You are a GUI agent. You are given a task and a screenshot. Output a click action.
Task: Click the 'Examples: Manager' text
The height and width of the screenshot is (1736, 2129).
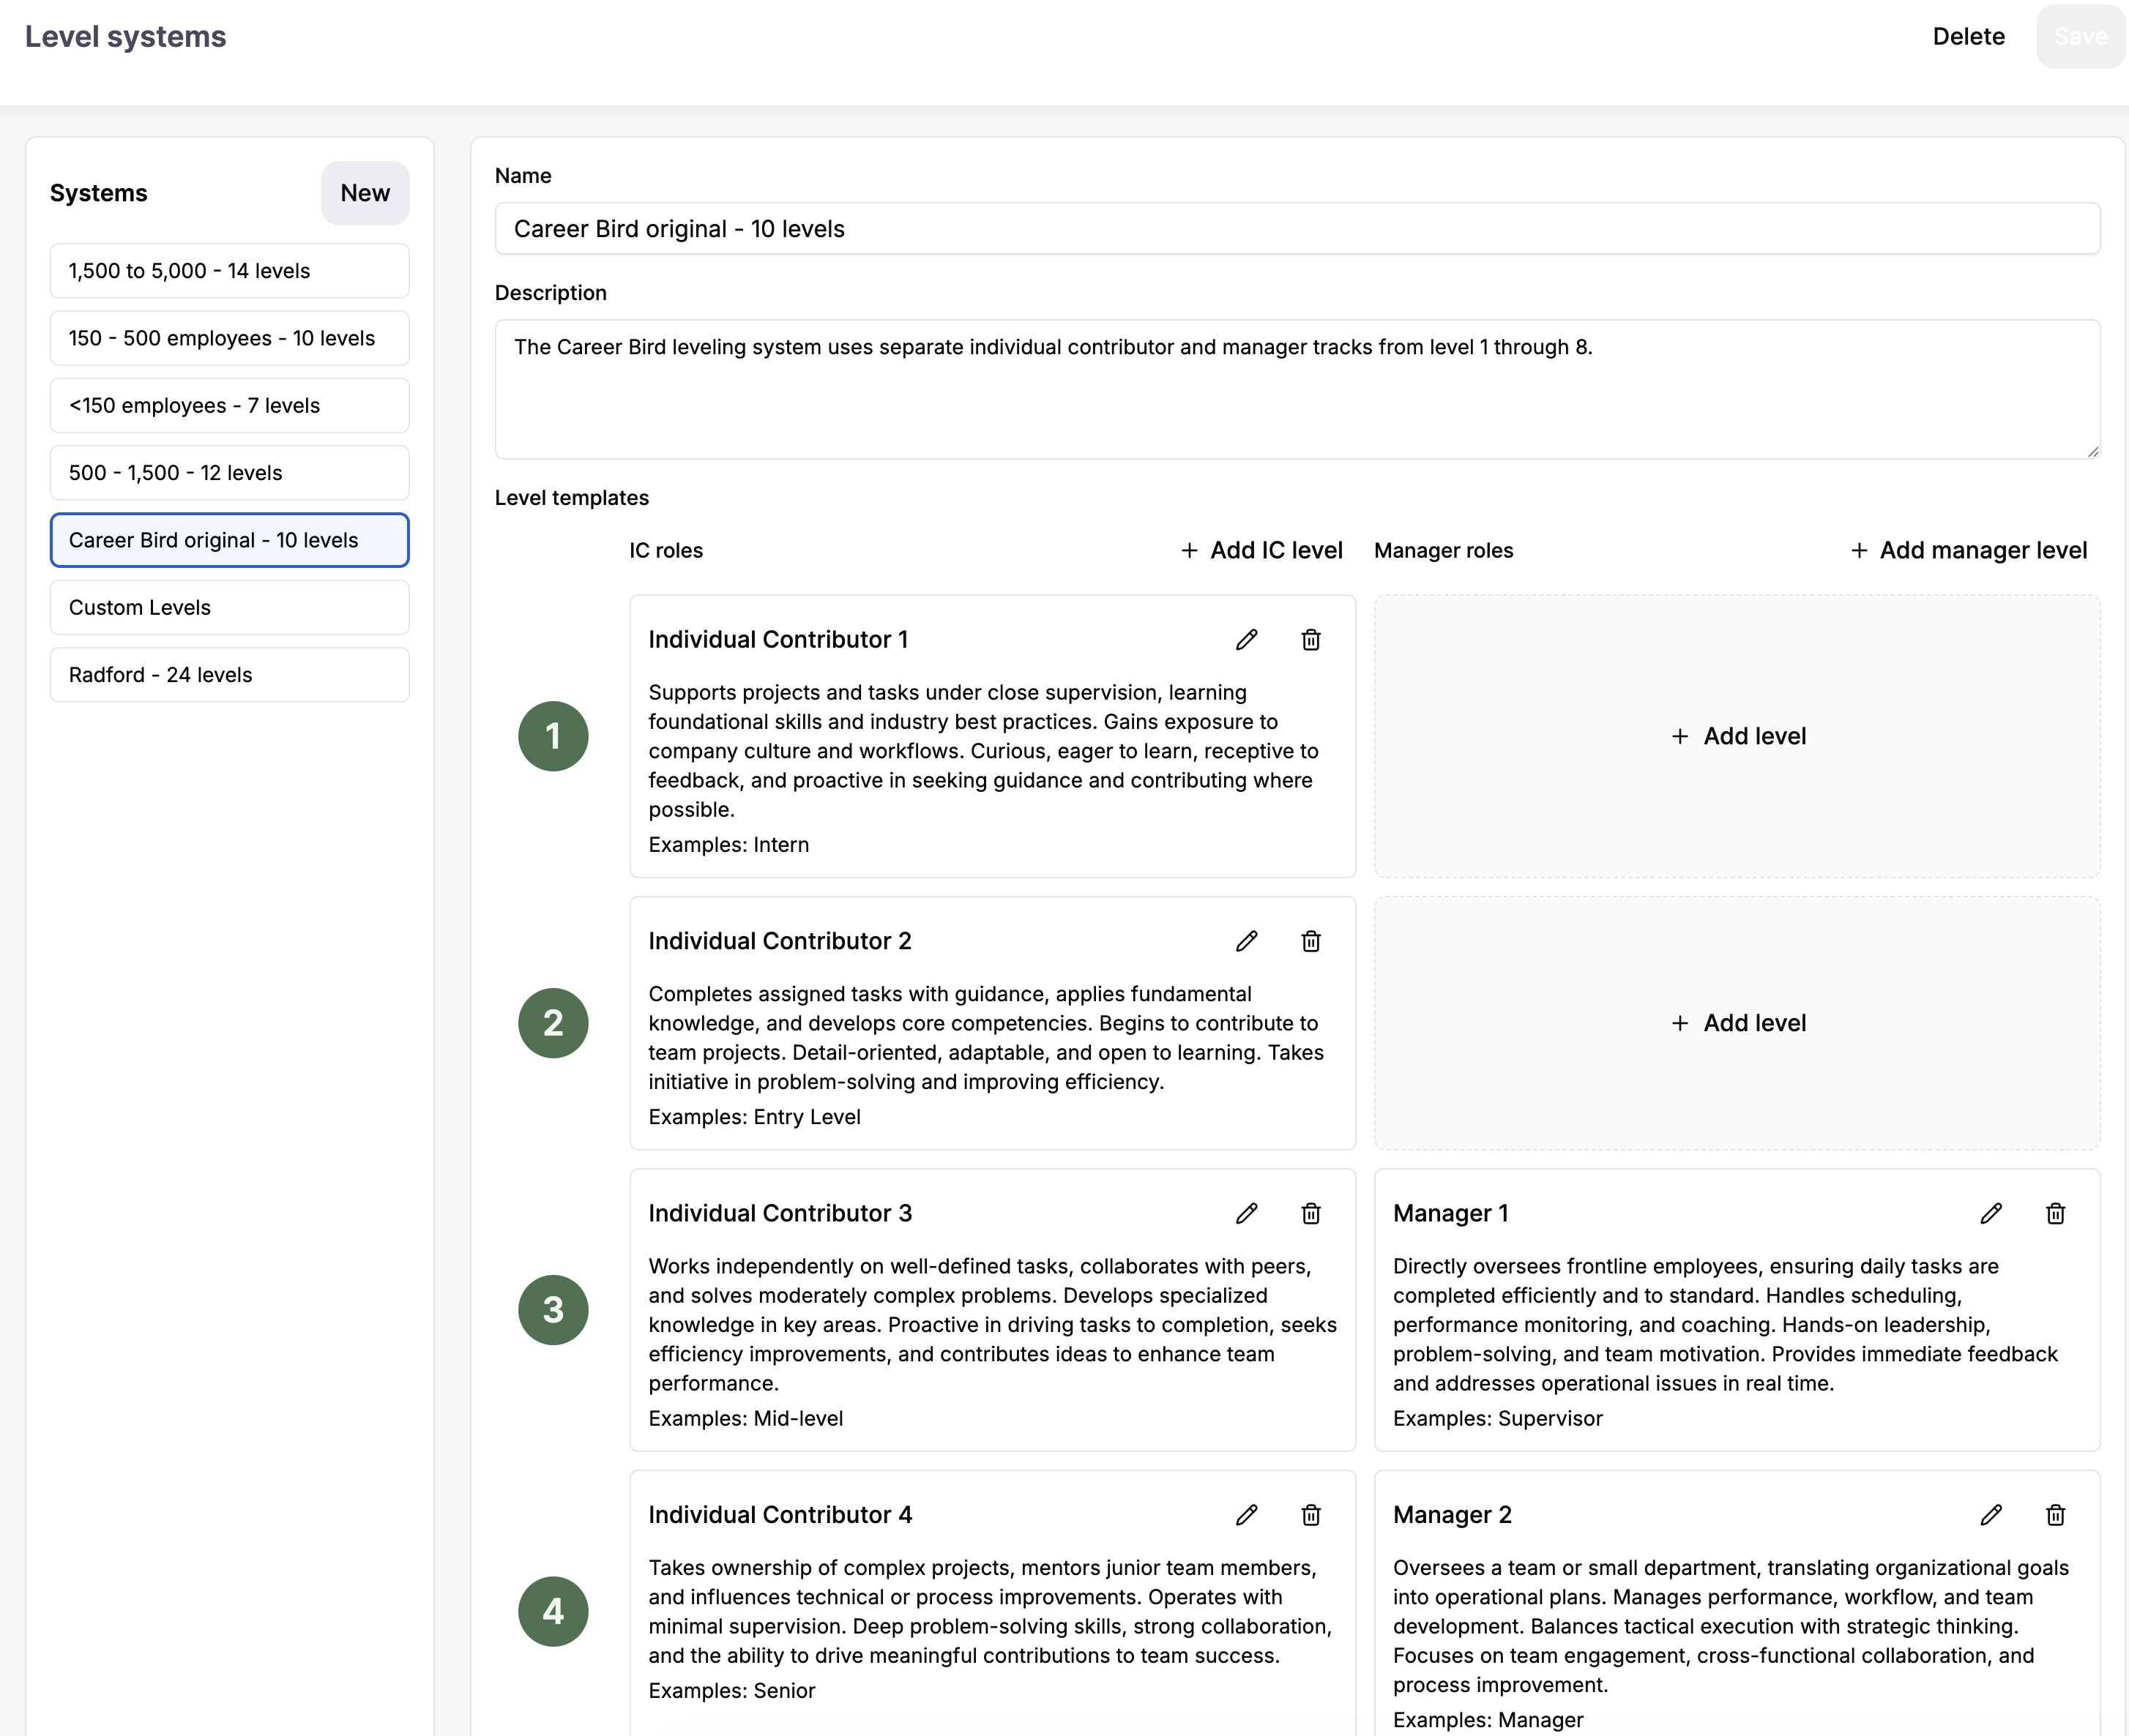[x=1488, y=1720]
